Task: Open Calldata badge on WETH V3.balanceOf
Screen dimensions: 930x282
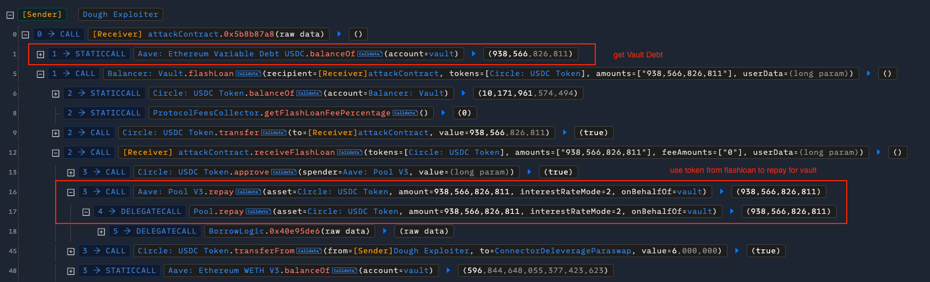Action: 344,271
